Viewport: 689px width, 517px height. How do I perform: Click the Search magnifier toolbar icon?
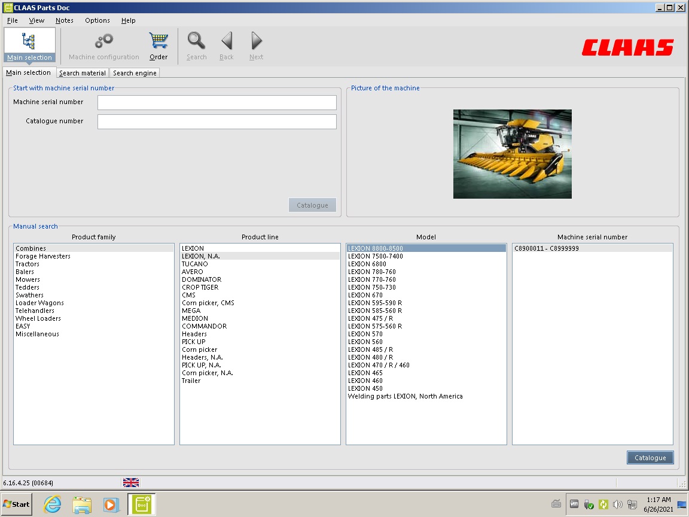196,41
